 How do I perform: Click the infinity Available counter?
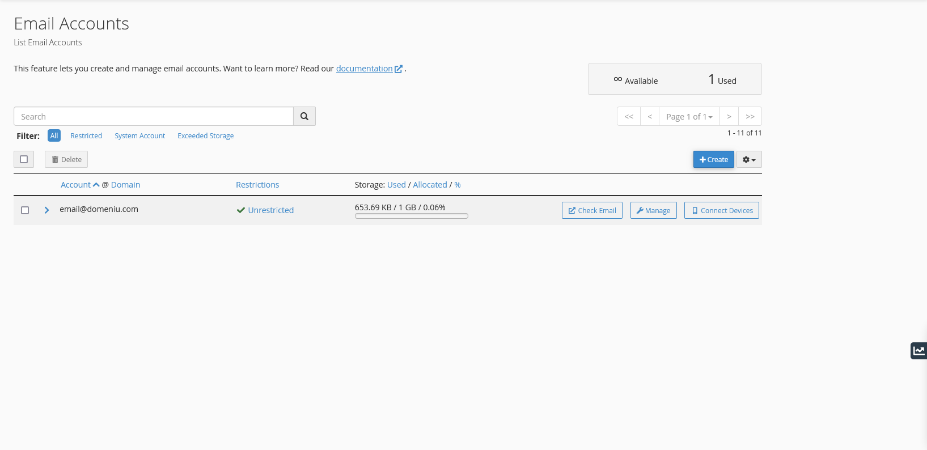pyautogui.click(x=636, y=80)
